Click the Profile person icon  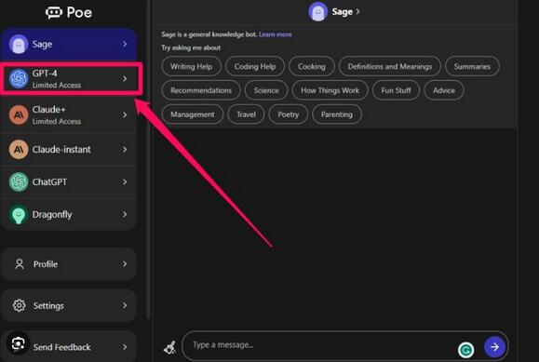click(20, 264)
